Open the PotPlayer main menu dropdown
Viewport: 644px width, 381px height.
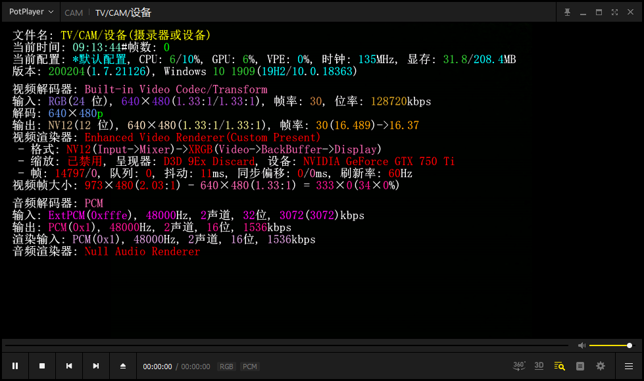pos(31,12)
